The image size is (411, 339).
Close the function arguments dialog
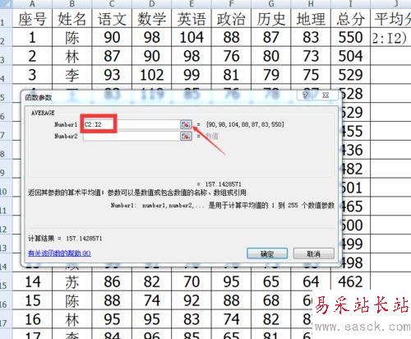click(x=326, y=95)
